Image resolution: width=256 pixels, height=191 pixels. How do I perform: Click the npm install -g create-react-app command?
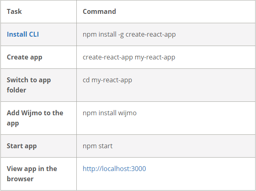click(x=129, y=34)
